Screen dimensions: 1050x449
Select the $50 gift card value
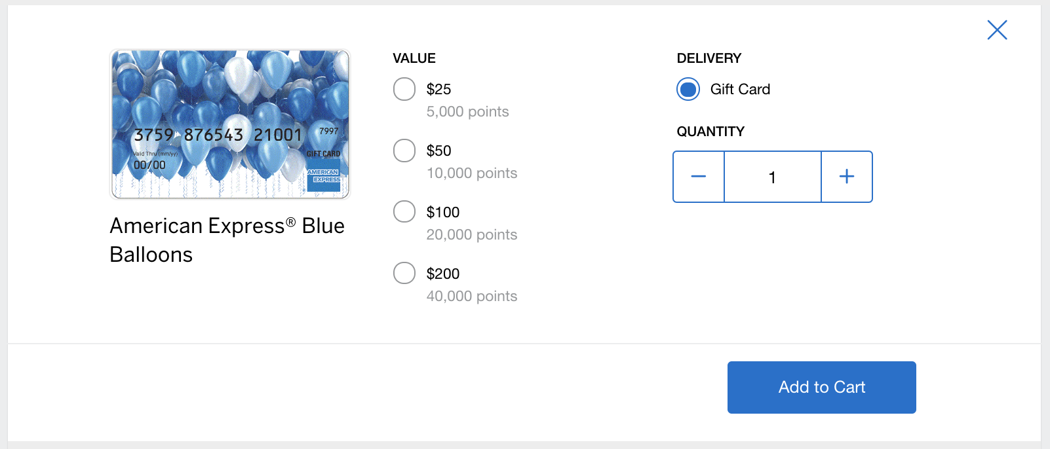click(x=404, y=150)
